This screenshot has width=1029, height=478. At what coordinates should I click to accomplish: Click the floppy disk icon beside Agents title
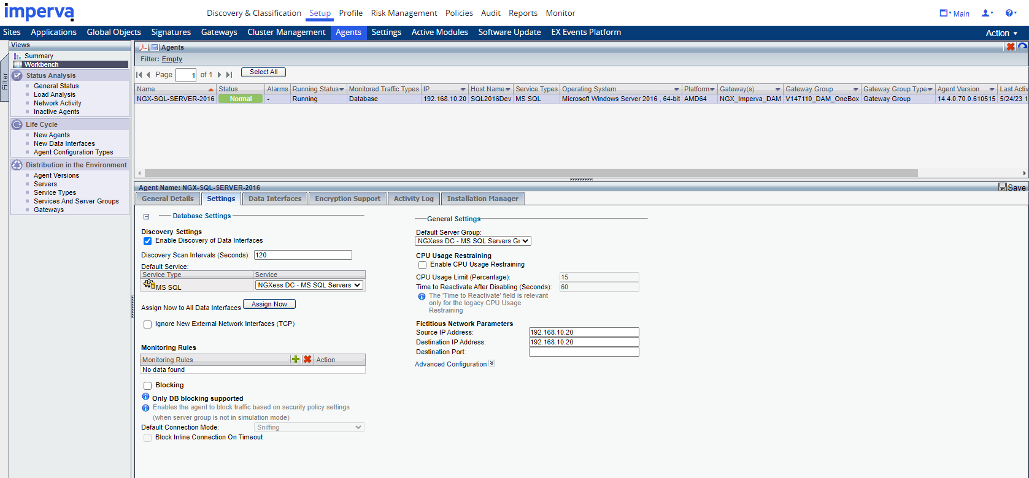coord(155,47)
